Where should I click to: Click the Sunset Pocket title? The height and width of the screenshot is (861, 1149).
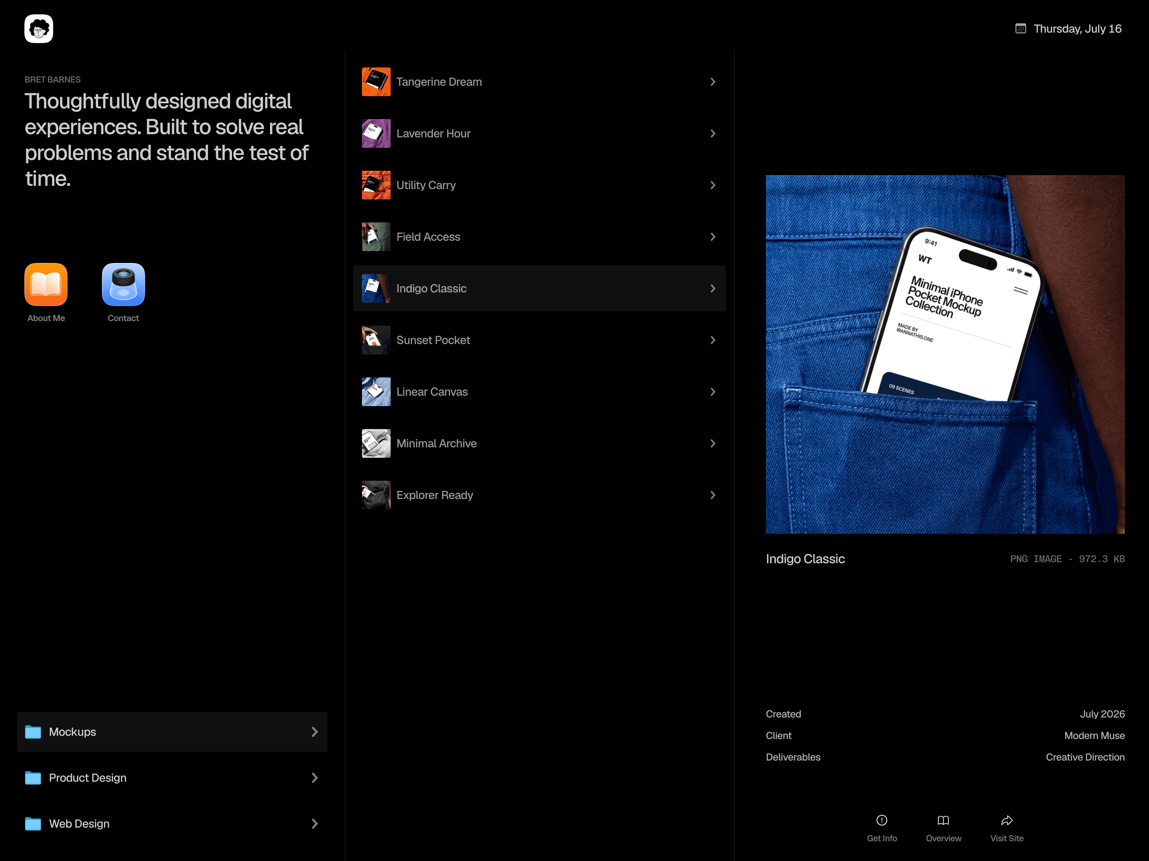point(433,340)
